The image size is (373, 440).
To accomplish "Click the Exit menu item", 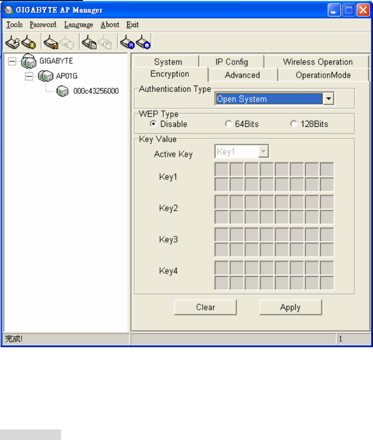I will [x=132, y=25].
